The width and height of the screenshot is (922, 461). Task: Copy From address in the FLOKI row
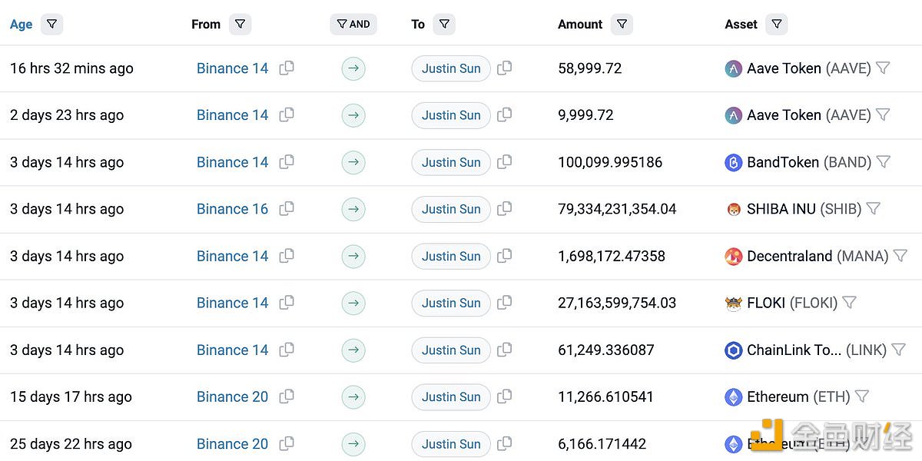pos(287,303)
